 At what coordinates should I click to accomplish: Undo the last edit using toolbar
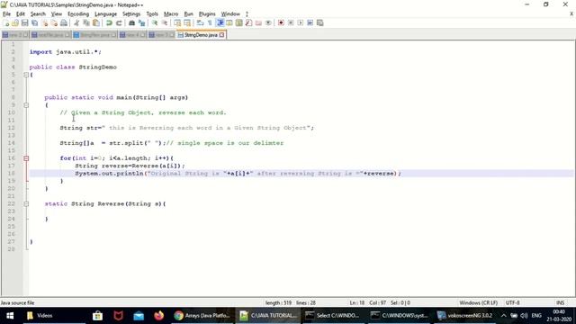[x=109, y=22]
